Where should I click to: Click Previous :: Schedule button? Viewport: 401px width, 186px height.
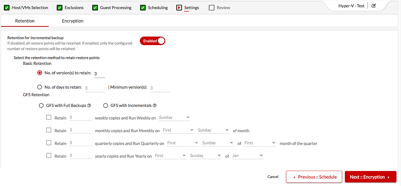[x=314, y=177]
